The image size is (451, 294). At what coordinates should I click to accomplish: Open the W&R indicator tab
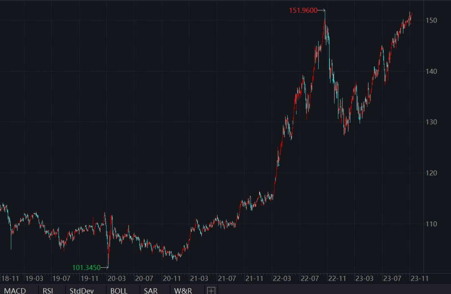click(183, 291)
